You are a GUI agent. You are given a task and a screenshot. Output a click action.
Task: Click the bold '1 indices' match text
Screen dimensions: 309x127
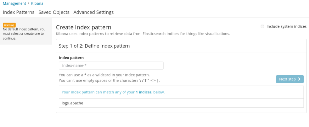[144, 92]
